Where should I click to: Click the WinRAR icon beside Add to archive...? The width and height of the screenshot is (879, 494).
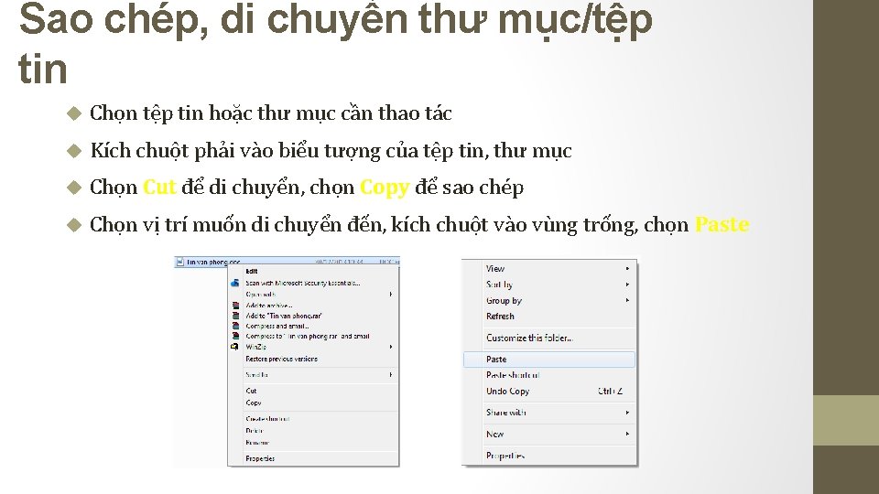235,306
